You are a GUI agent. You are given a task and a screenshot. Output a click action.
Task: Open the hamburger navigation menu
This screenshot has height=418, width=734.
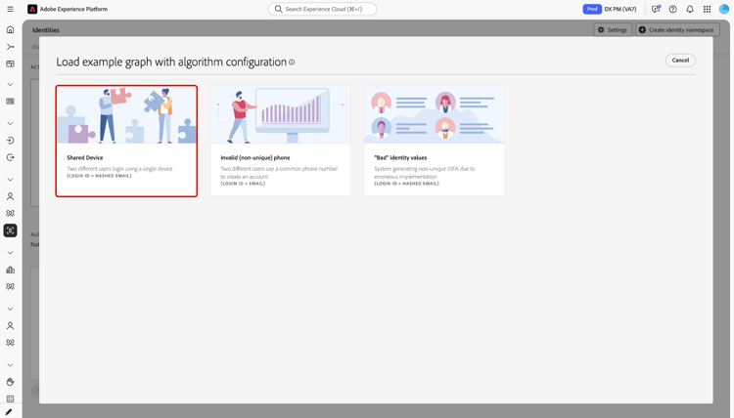coord(10,9)
